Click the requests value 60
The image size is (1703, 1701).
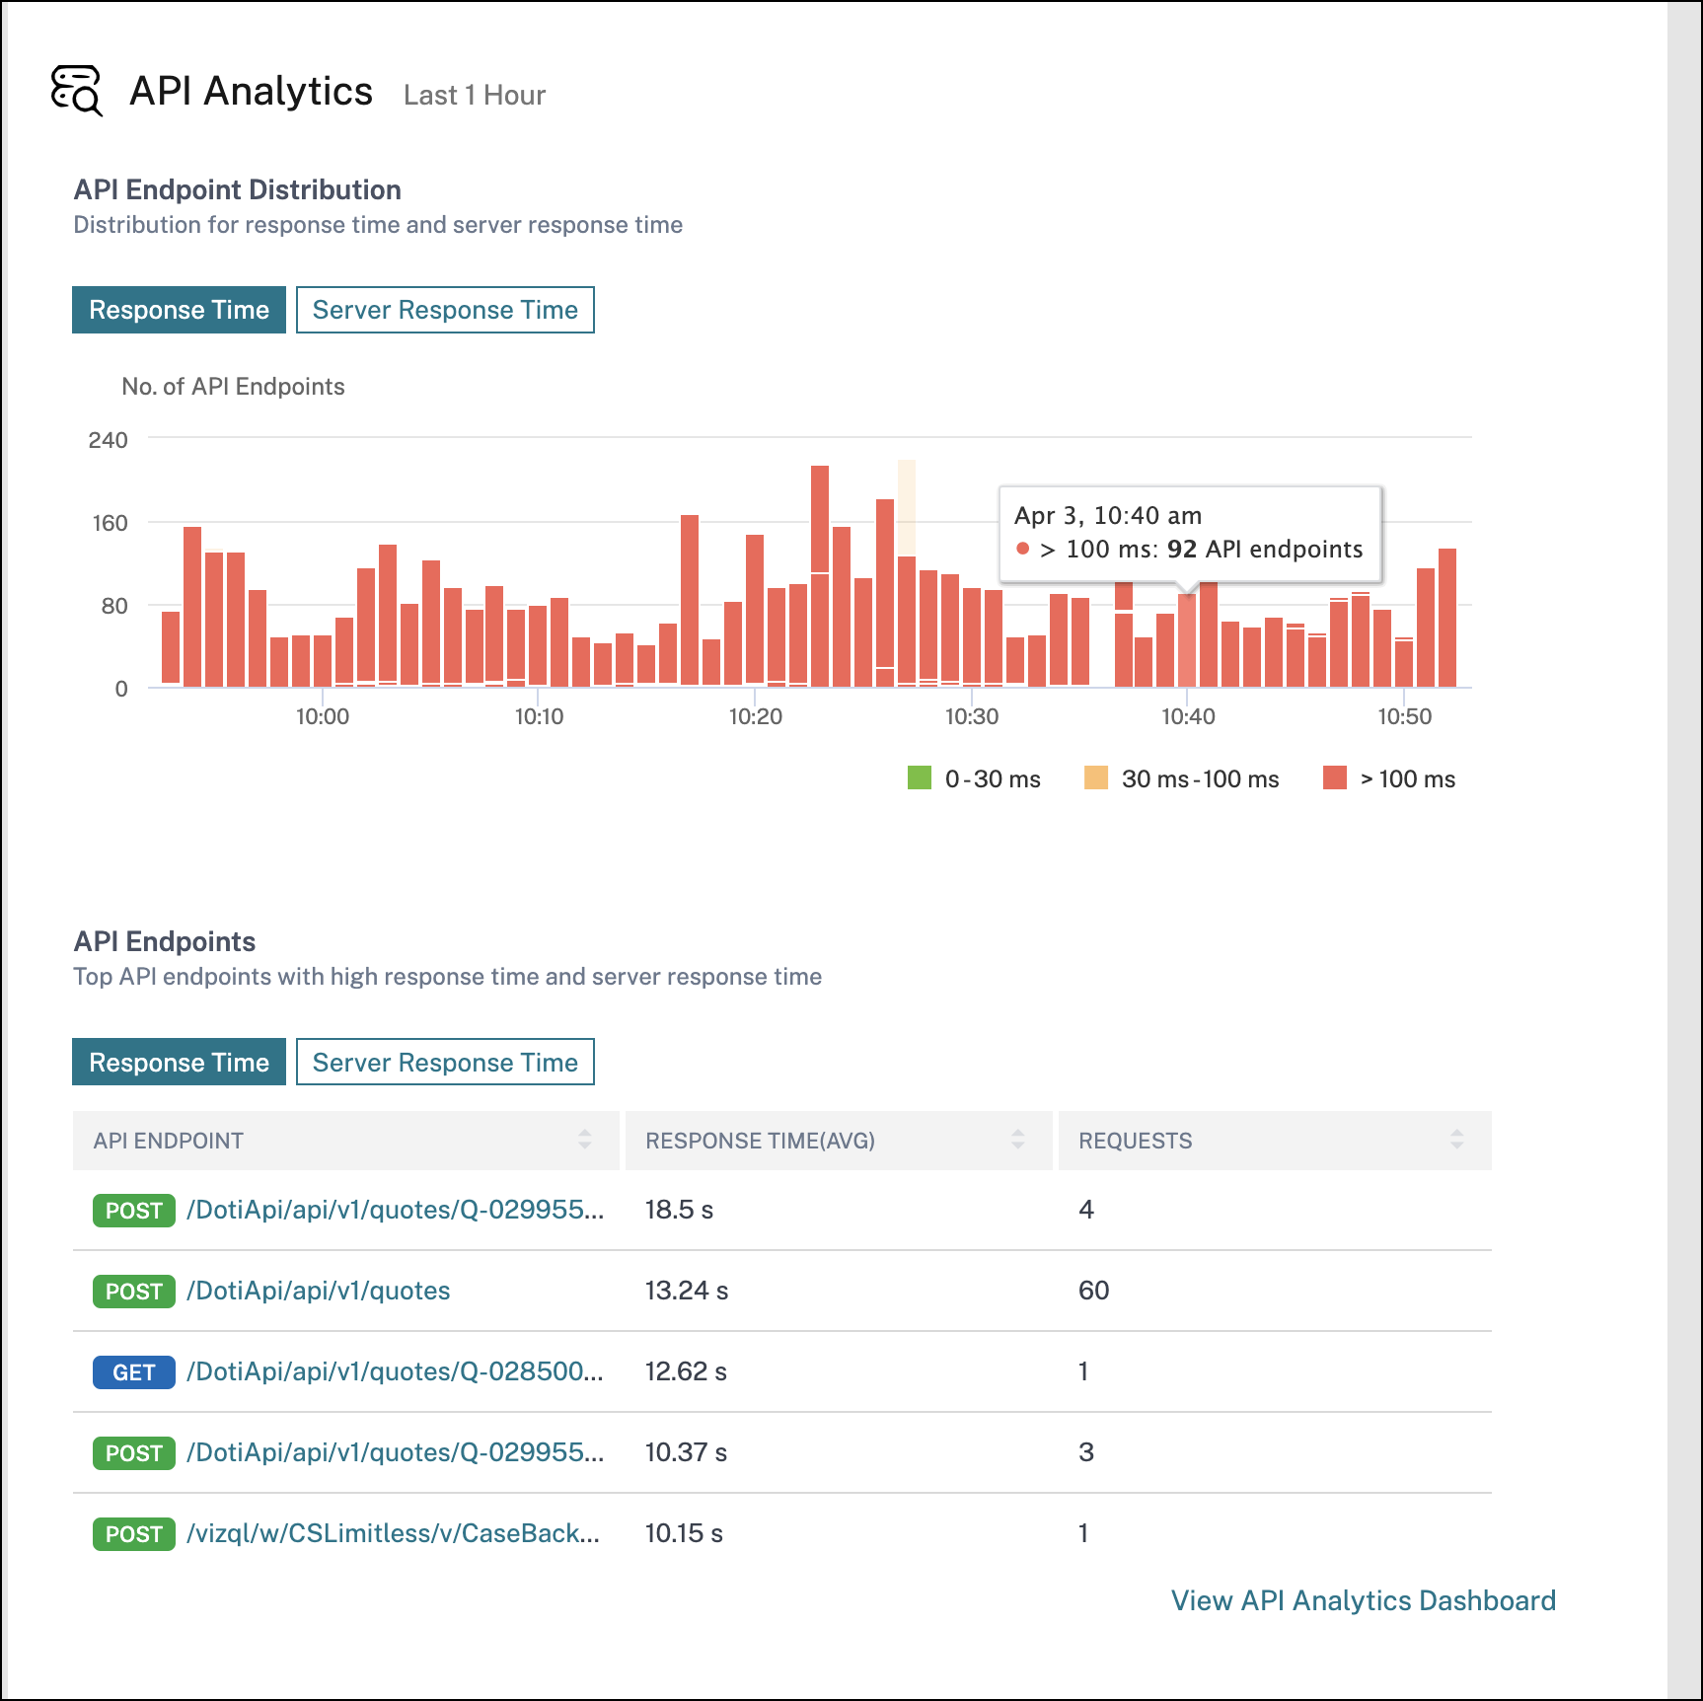point(1093,1291)
